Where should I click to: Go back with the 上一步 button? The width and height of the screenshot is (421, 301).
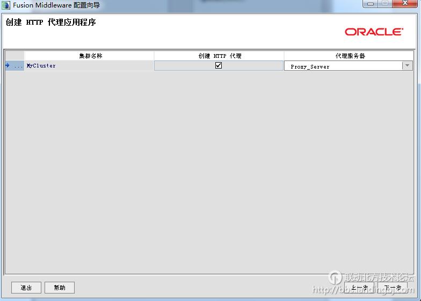(359, 288)
